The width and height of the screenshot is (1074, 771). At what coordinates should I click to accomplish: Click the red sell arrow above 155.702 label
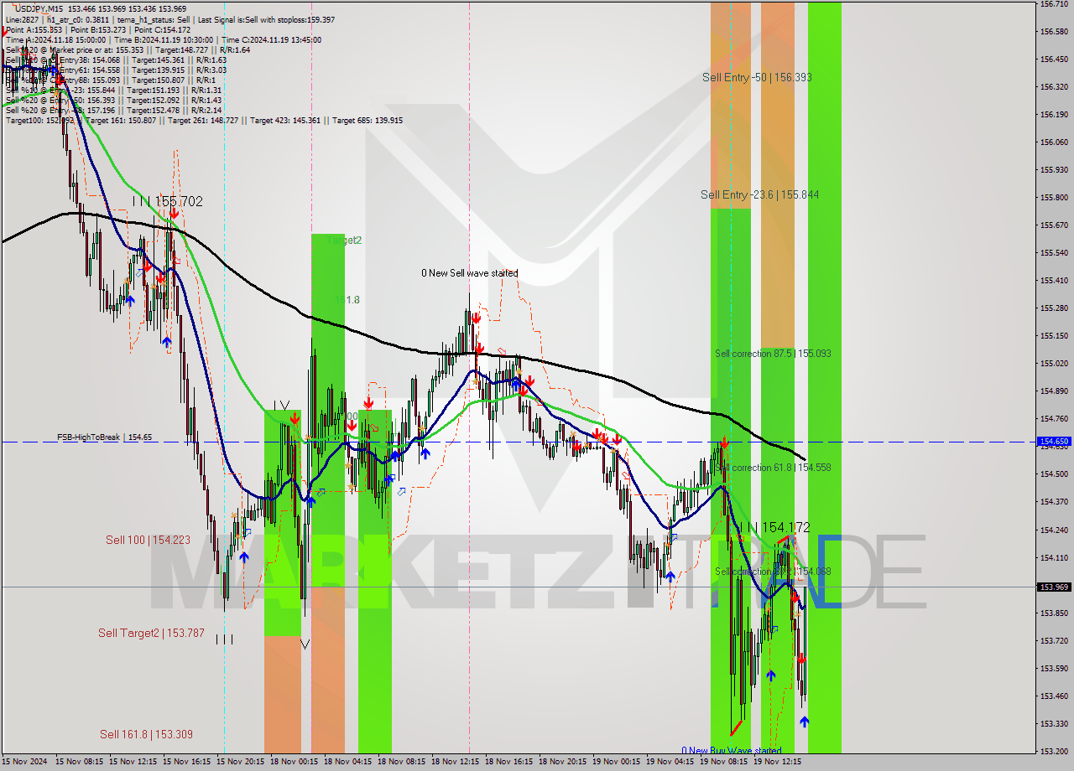(x=174, y=214)
